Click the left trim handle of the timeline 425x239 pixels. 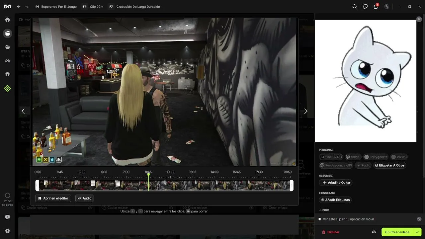(37, 185)
